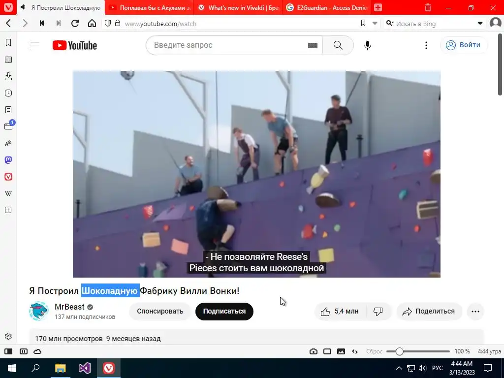This screenshot has width=504, height=378.
Task: Open more video actions ellipsis
Action: click(x=475, y=311)
